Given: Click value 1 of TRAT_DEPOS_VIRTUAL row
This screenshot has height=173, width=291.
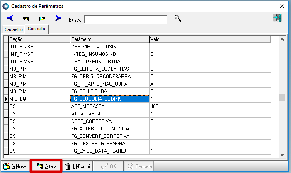Looking at the screenshot, I should point(210,62).
